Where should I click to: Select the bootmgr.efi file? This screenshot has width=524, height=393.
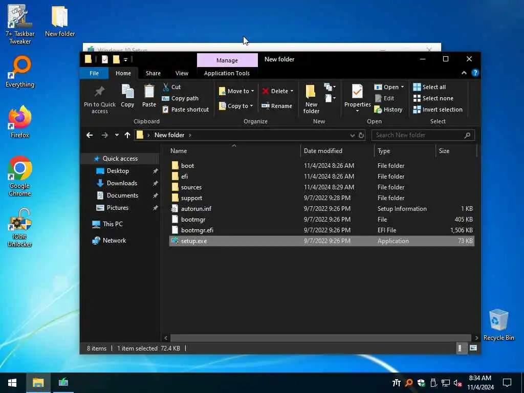point(321,230)
